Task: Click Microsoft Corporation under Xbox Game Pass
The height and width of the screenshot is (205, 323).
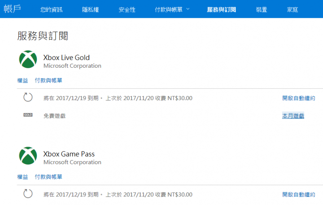Action: pyautogui.click(x=72, y=162)
